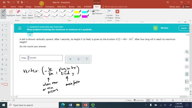Activate the Lasso Select tool

pyautogui.click(x=24, y=14)
